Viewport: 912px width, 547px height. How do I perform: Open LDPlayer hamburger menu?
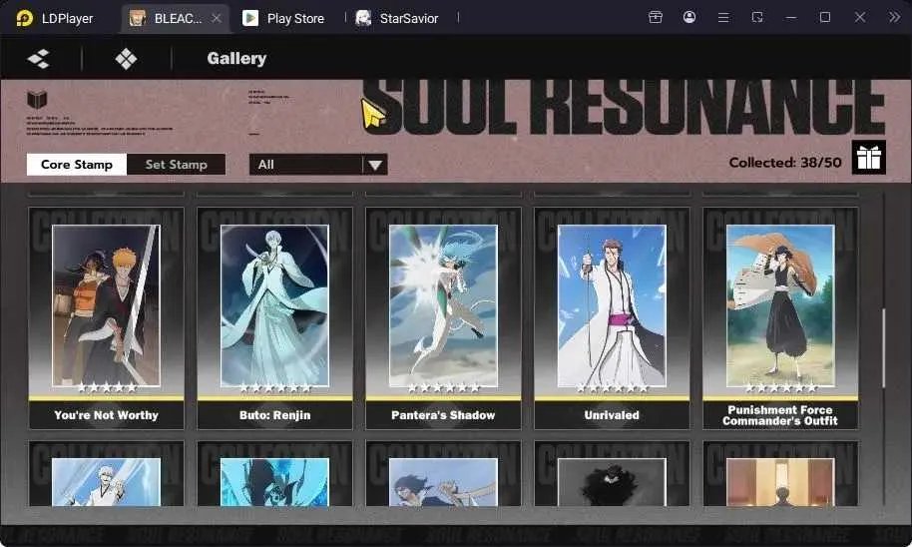click(x=723, y=17)
